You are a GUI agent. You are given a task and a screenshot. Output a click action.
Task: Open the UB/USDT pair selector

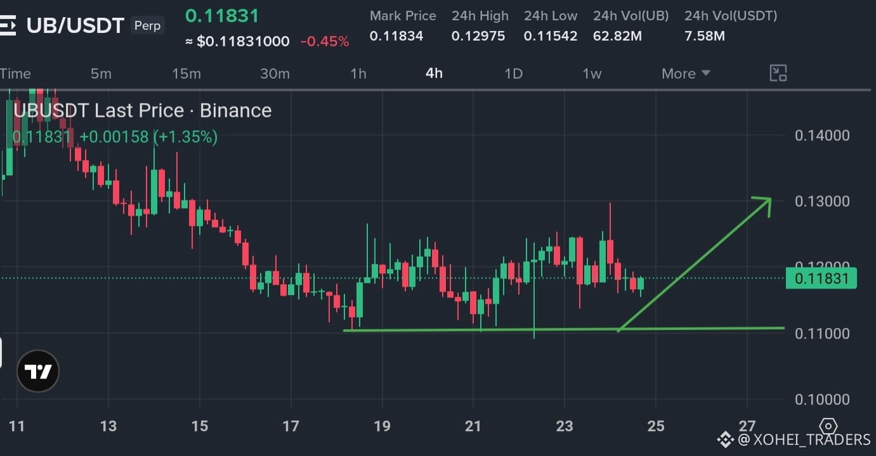(x=75, y=26)
